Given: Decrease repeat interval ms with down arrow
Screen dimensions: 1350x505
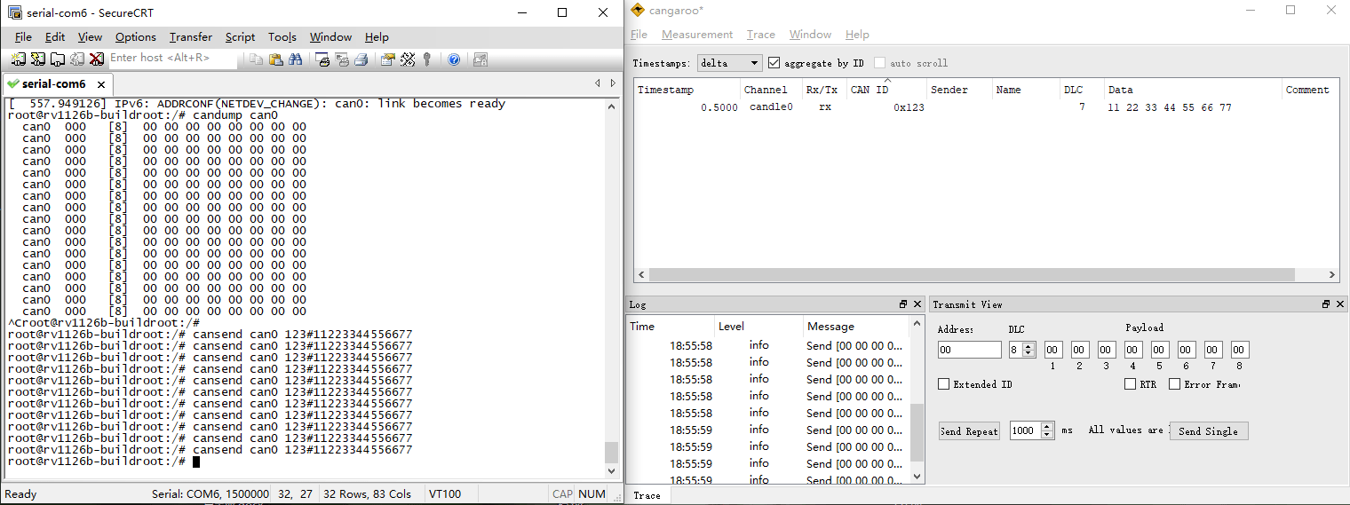Looking at the screenshot, I should [1048, 435].
